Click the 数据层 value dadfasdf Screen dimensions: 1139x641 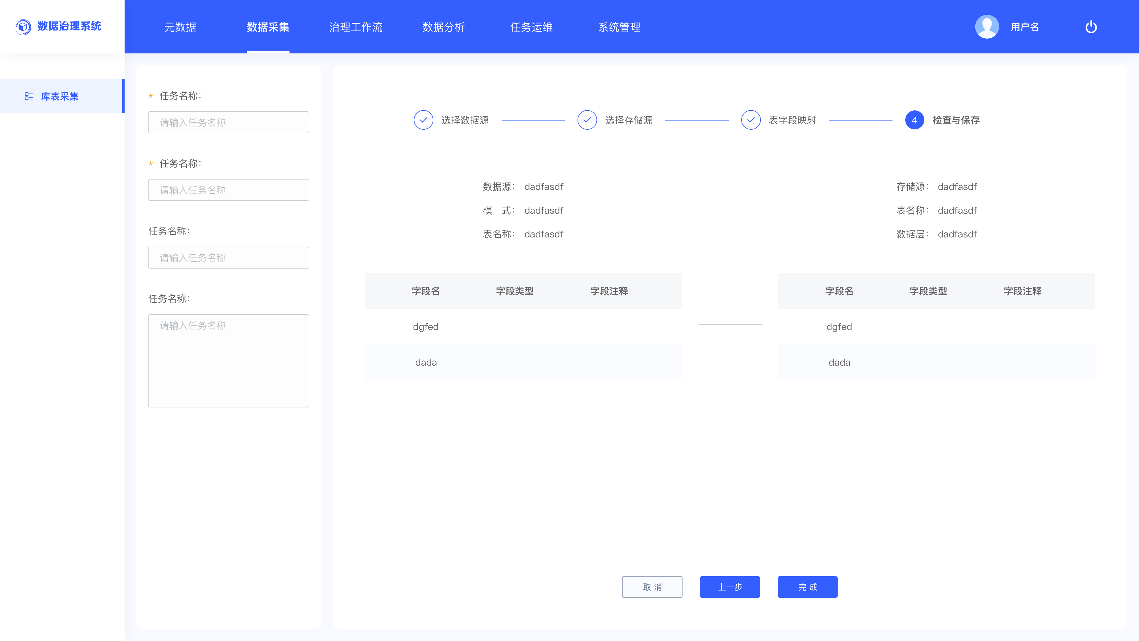957,234
